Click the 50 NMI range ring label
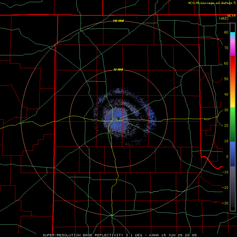 (x=118, y=70)
